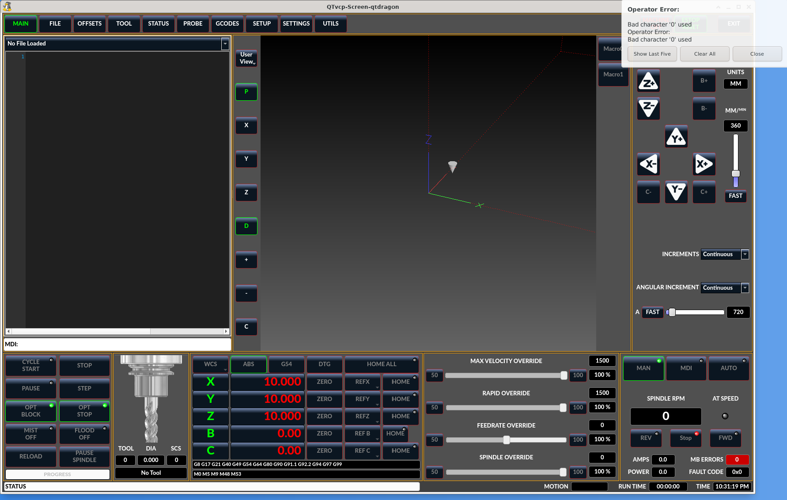
Task: Jog Z axis down with Z- arrow
Action: coord(648,109)
